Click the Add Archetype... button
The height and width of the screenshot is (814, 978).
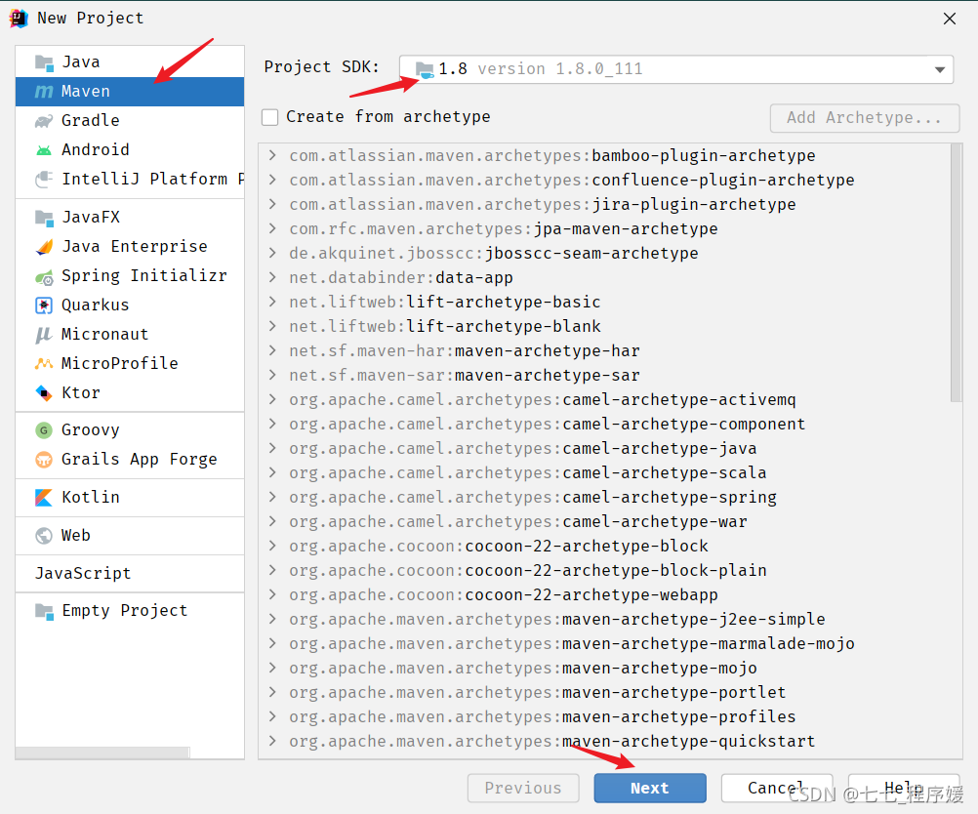[865, 118]
